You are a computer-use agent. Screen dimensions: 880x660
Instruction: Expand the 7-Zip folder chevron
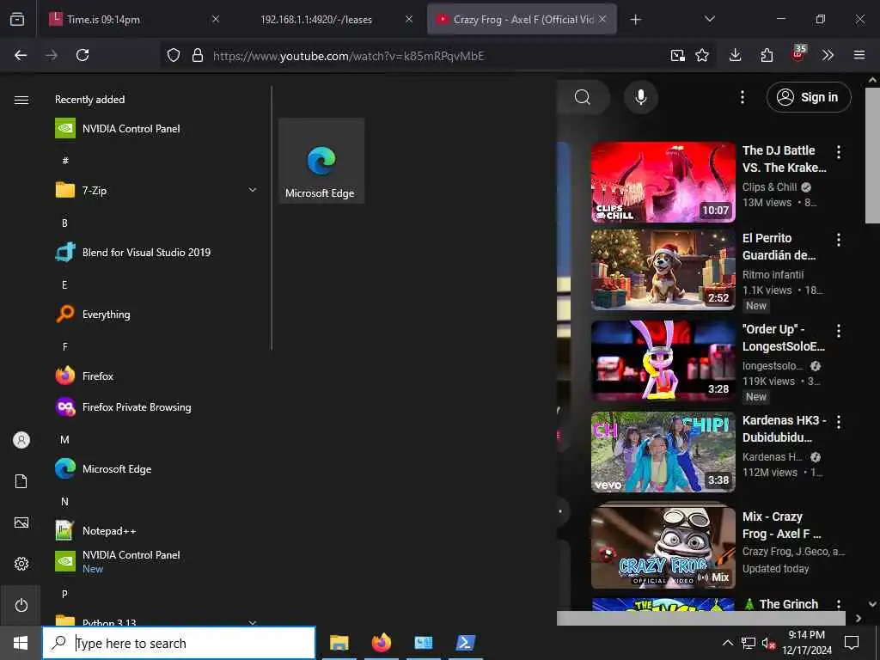click(253, 190)
